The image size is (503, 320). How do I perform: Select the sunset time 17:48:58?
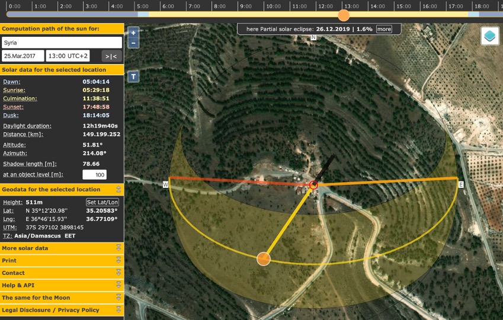tap(96, 107)
